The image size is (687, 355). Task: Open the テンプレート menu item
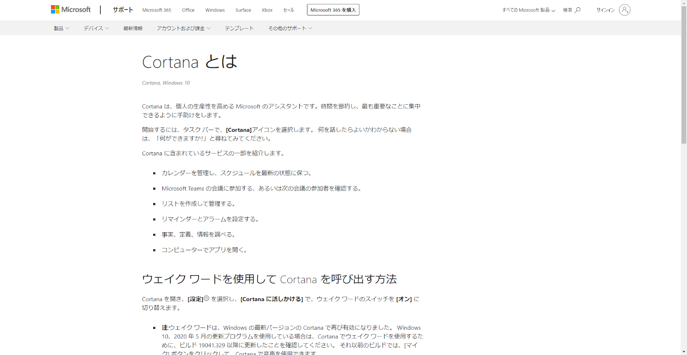point(239,28)
